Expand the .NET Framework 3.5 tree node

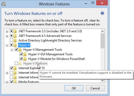tap(7, 31)
